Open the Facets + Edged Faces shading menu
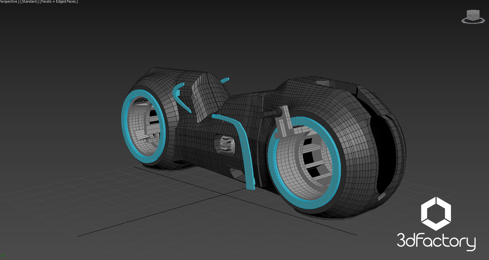This screenshot has width=489, height=260. click(x=58, y=1)
